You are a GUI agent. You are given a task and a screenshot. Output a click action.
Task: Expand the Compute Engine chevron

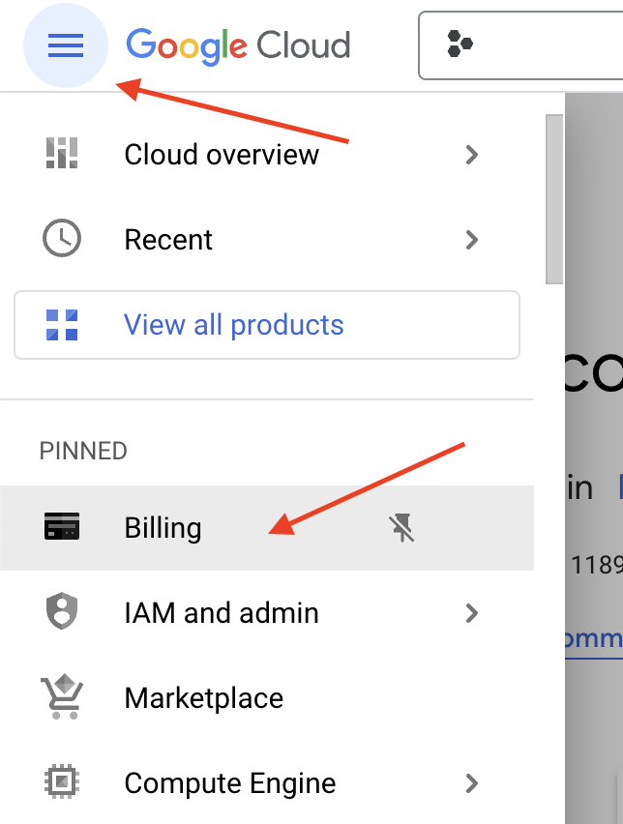click(471, 783)
